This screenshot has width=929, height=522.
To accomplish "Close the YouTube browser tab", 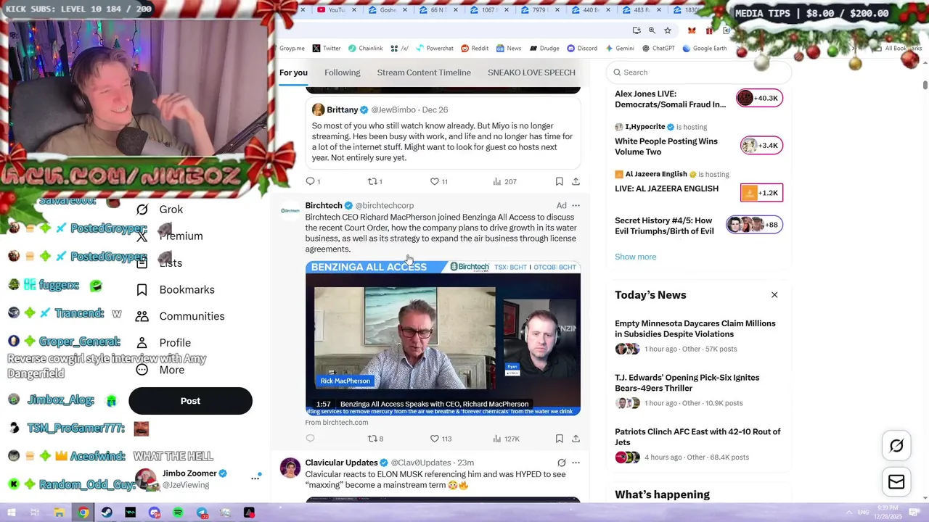I will tap(353, 10).
